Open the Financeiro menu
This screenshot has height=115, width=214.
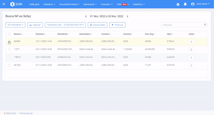tap(108, 5)
